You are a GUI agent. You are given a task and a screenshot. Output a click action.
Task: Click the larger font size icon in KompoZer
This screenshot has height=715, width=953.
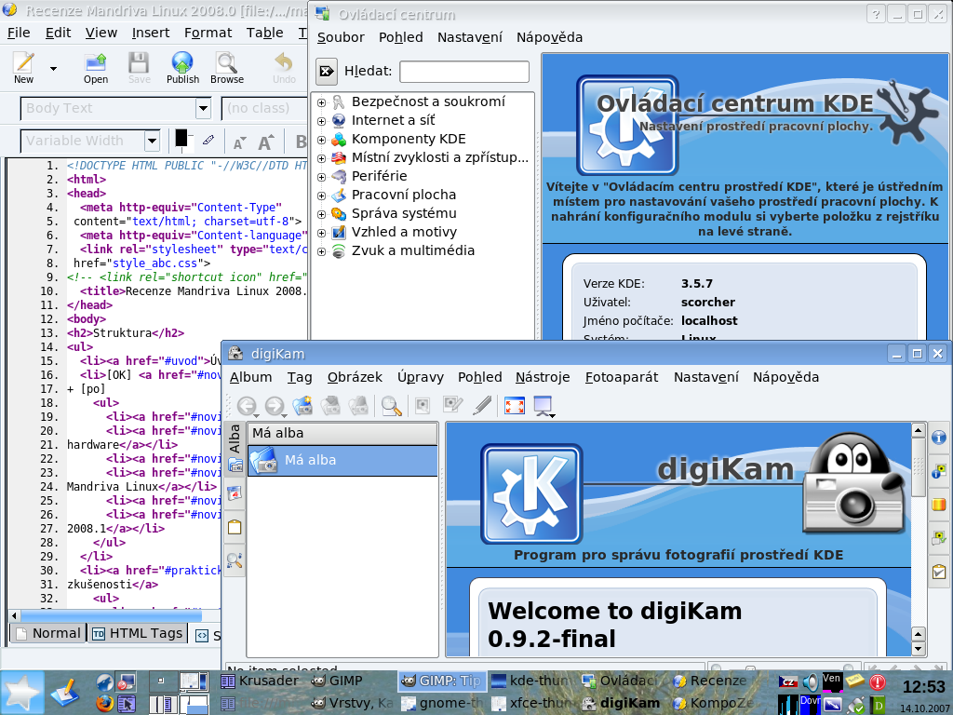[266, 142]
